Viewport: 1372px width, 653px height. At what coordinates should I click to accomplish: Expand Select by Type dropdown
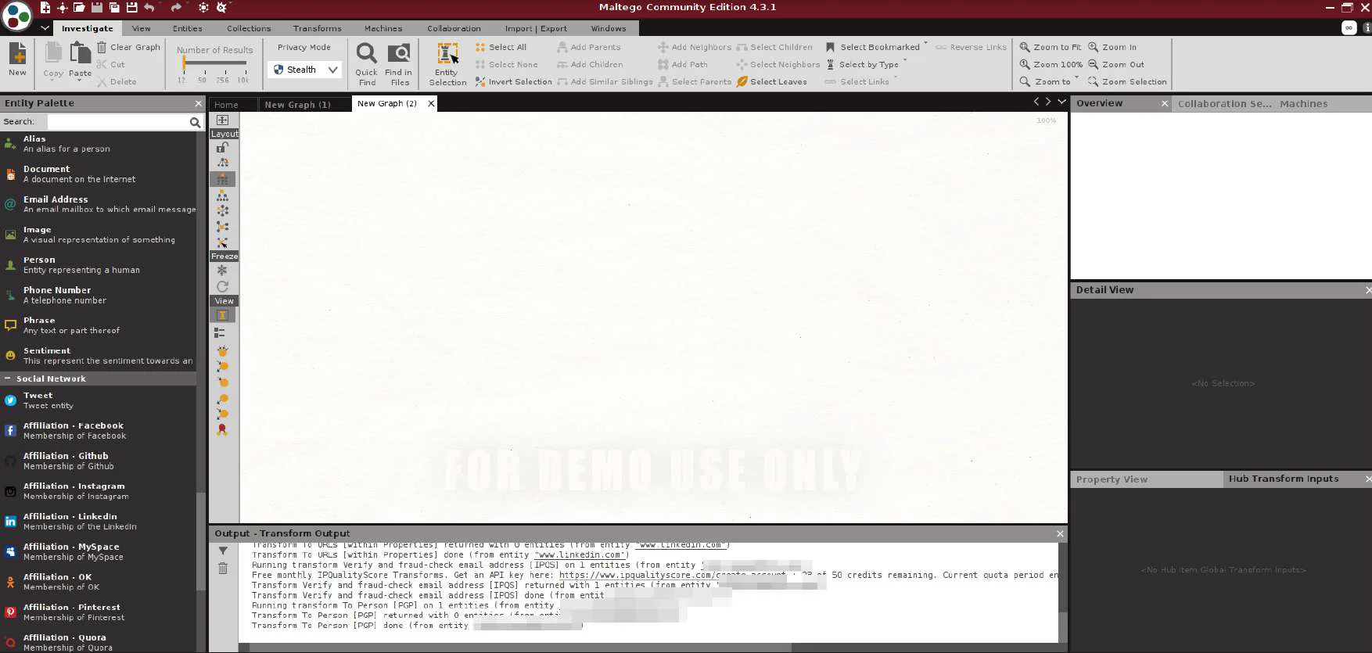[906, 61]
